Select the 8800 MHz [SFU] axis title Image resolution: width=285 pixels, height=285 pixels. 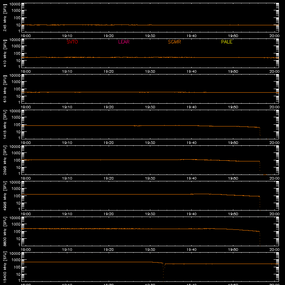coord(5,231)
